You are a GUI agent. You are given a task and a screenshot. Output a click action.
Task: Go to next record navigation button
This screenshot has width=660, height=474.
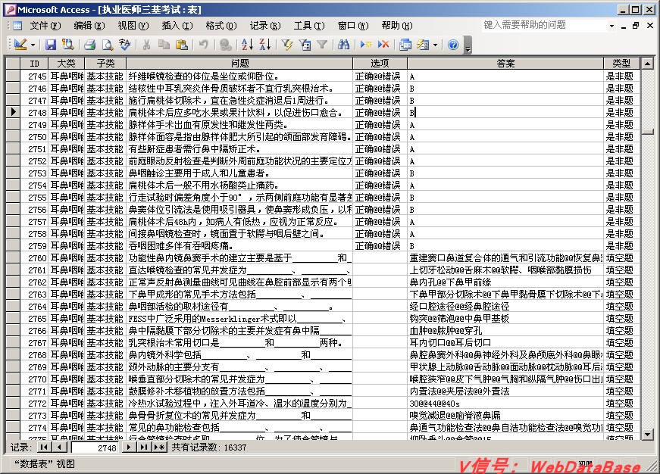[128, 447]
